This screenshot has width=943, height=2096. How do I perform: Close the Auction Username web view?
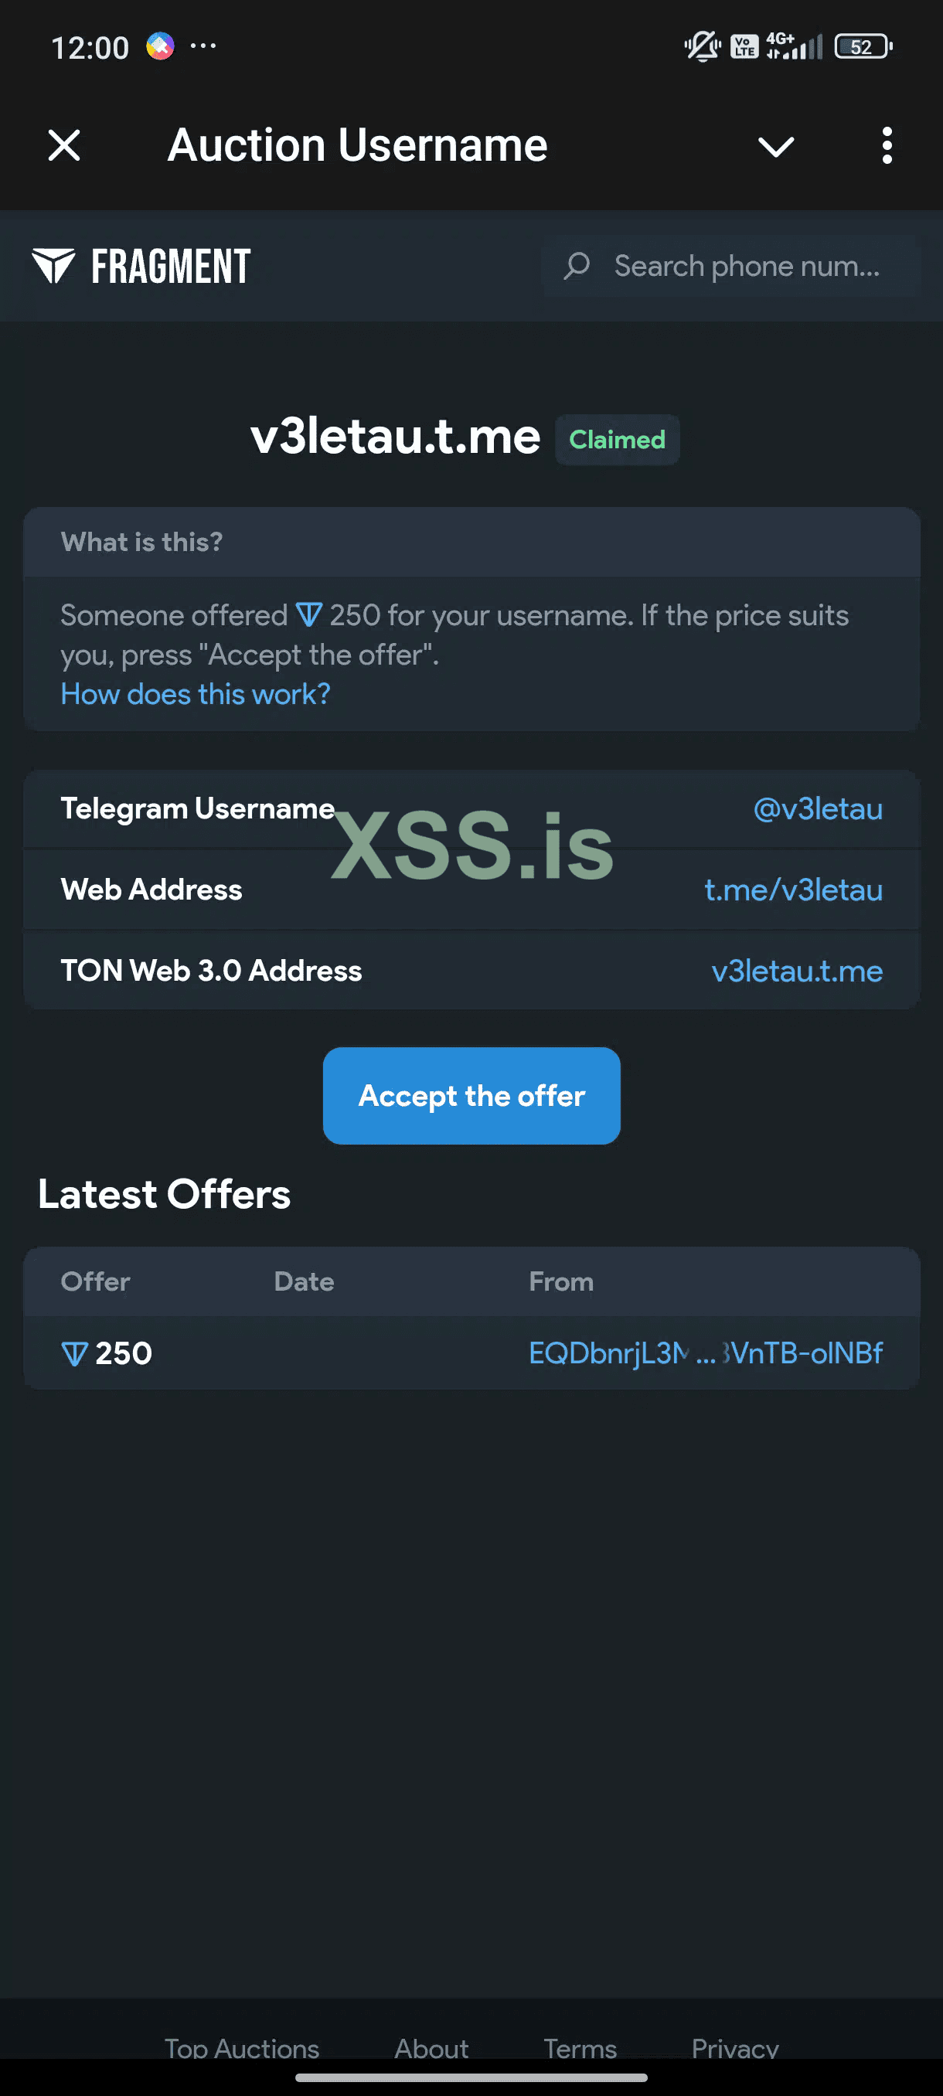[64, 145]
